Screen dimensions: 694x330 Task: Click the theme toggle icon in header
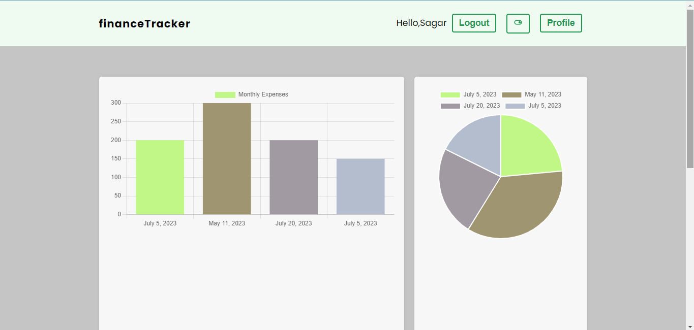pyautogui.click(x=518, y=23)
